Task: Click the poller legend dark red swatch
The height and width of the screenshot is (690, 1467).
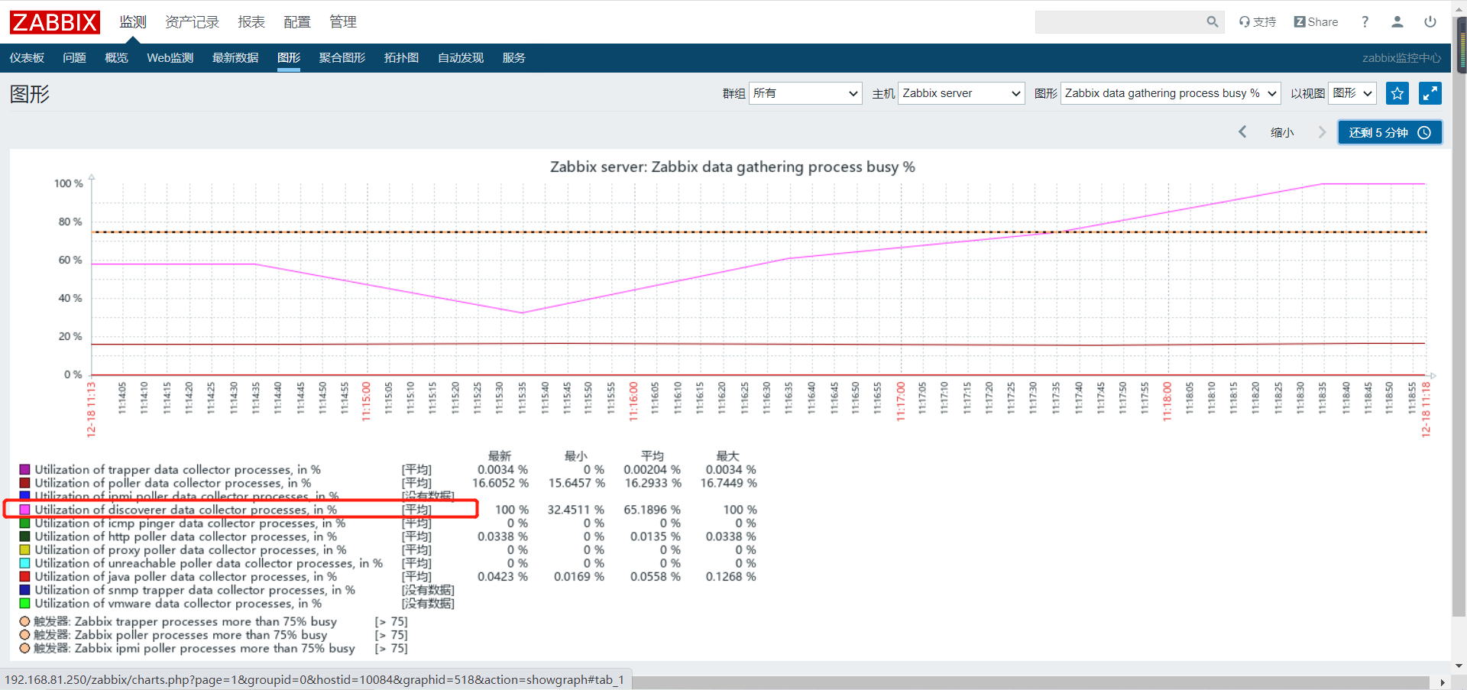Action: click(25, 483)
